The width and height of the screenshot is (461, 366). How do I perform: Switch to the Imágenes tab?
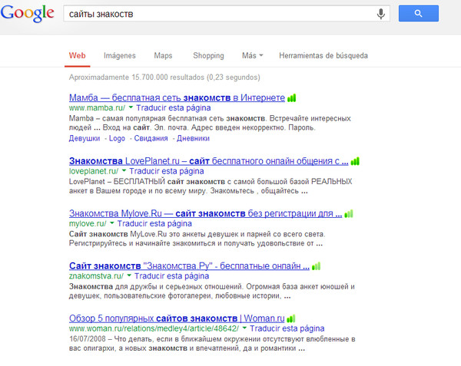point(120,55)
